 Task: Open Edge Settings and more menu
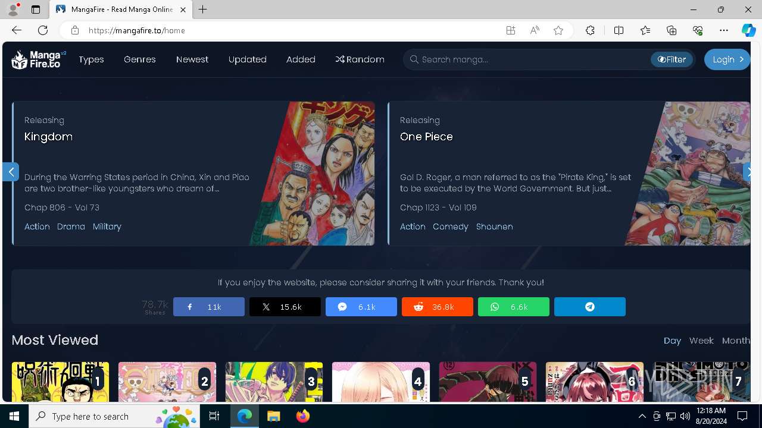point(724,30)
